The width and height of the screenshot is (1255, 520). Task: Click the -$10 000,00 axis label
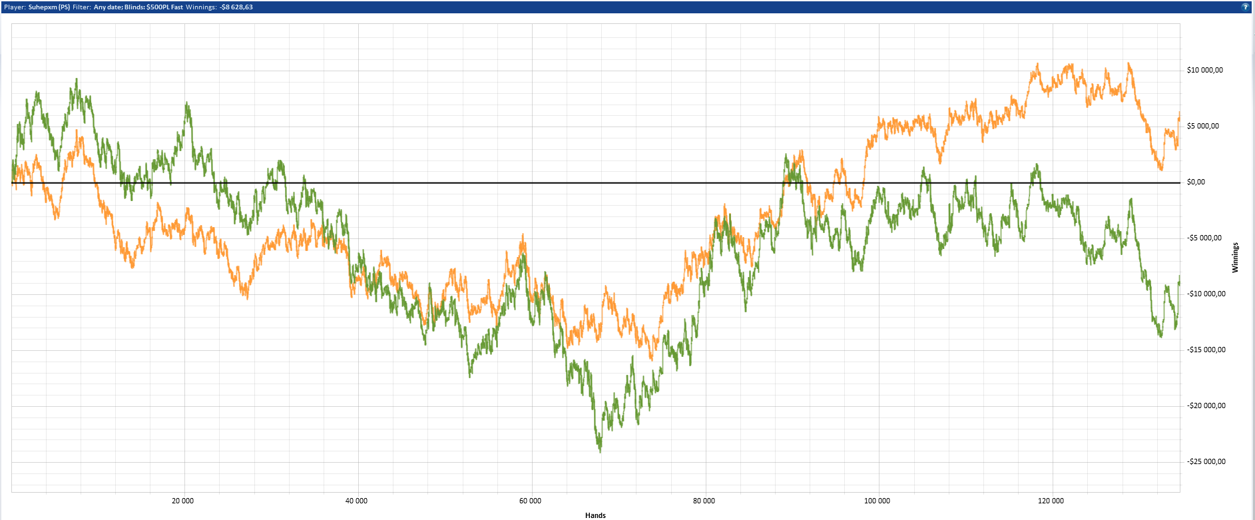[1206, 294]
